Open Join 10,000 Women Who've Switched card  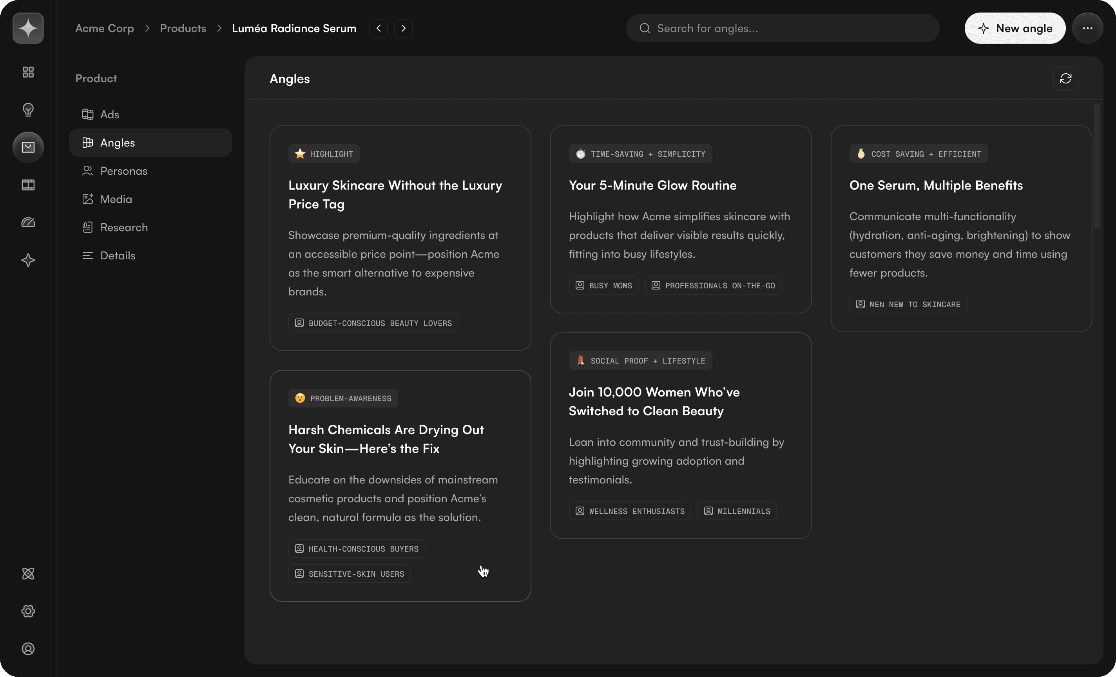coord(681,436)
